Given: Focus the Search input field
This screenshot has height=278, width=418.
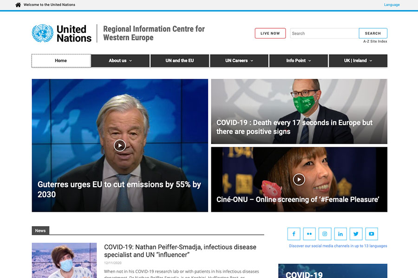Looking at the screenshot, I should point(325,33).
